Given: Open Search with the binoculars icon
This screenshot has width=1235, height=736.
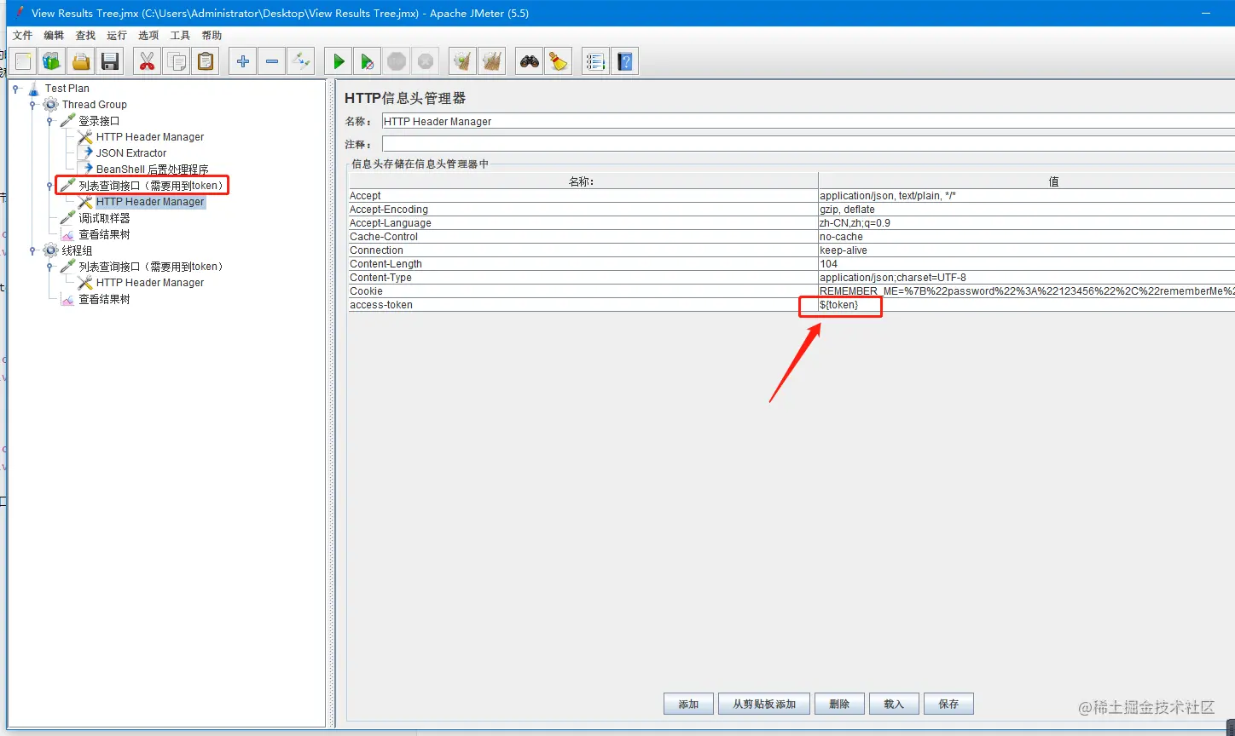Looking at the screenshot, I should (x=530, y=61).
